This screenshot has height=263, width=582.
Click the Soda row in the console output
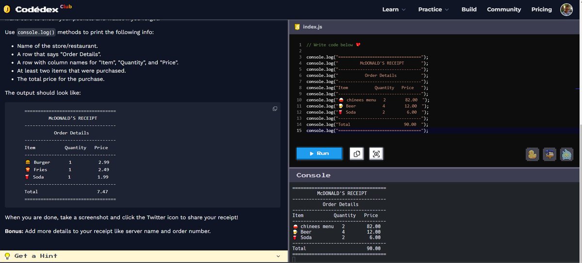tap(337, 237)
